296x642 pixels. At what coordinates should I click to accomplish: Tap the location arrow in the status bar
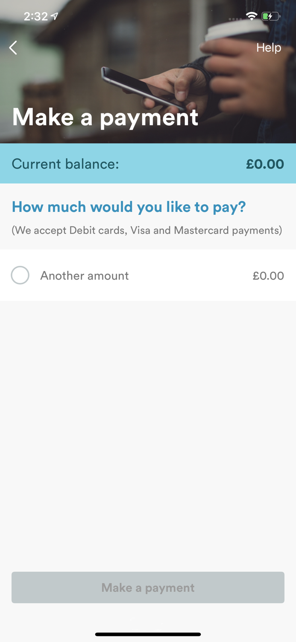(x=53, y=15)
